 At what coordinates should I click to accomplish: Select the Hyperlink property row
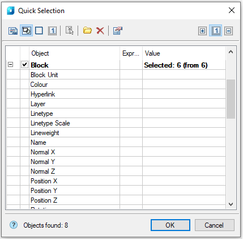116,94
